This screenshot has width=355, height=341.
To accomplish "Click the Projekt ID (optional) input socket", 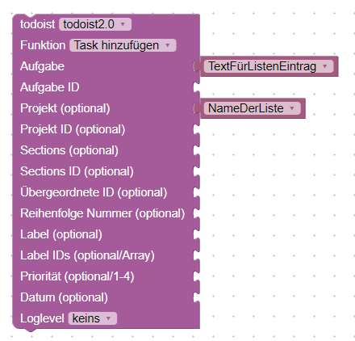I will pos(197,129).
